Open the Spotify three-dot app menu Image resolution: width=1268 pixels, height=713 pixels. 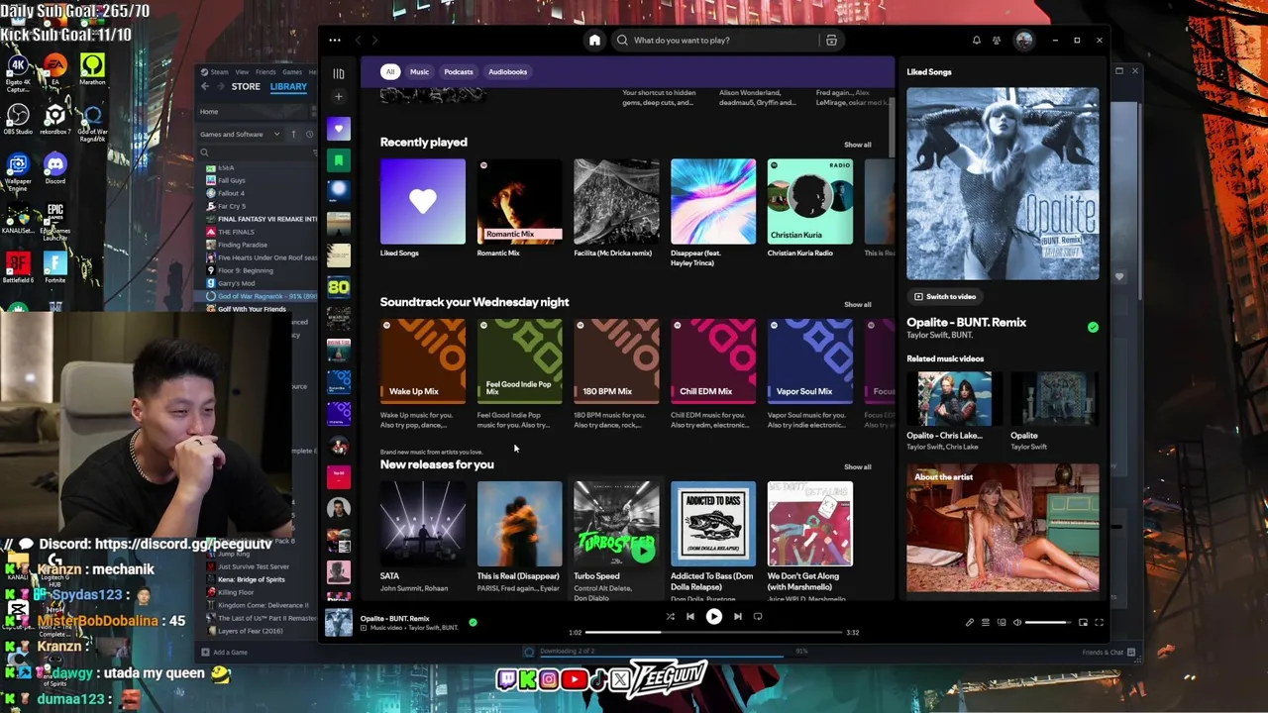335,41
